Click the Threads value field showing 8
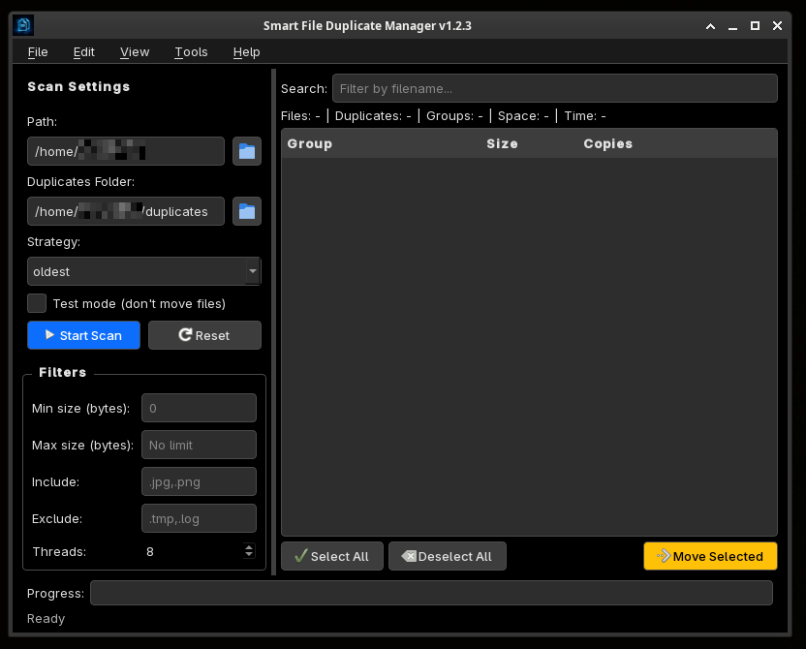The height and width of the screenshot is (649, 806). tap(193, 551)
